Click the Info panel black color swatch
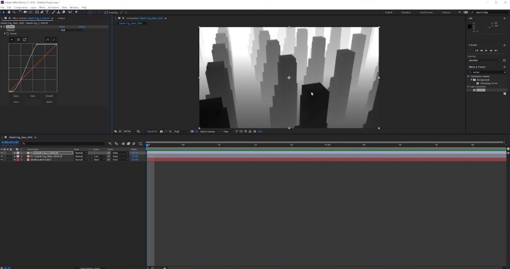 [470, 26]
